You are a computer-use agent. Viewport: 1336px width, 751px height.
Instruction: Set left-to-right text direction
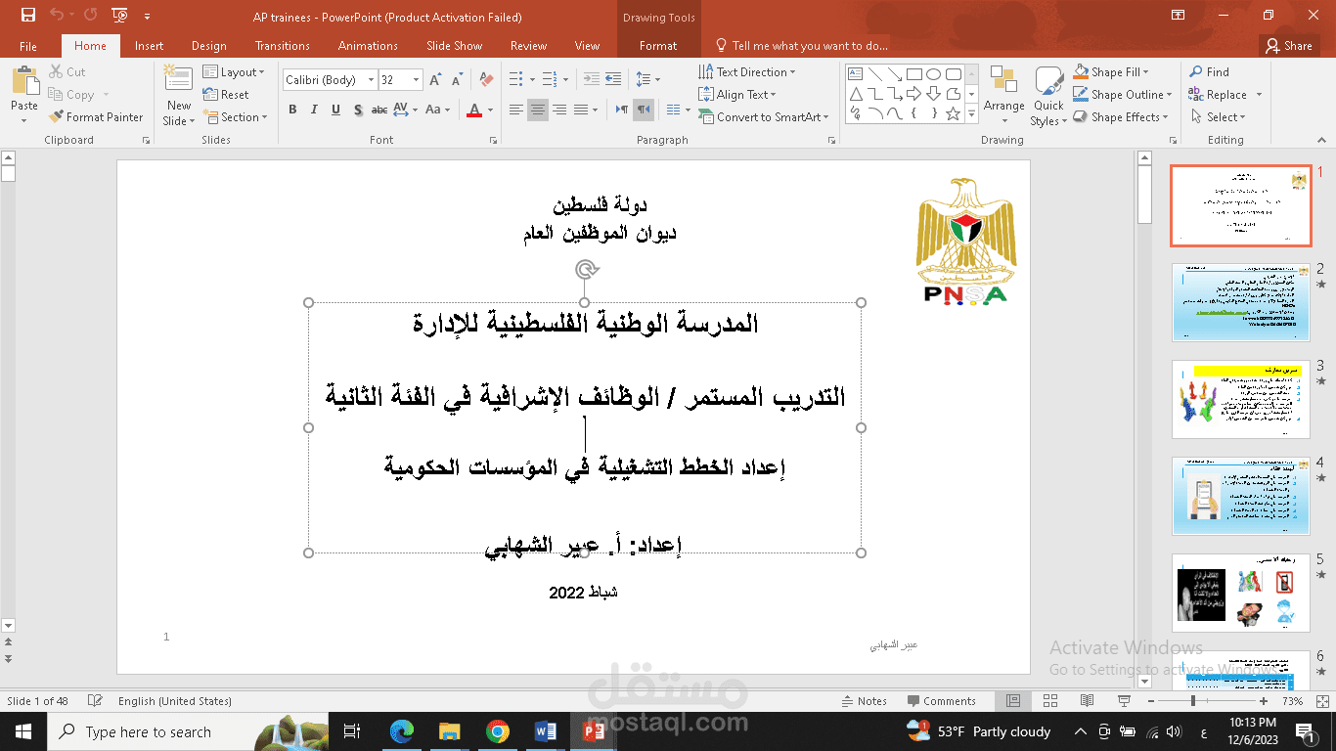click(622, 110)
